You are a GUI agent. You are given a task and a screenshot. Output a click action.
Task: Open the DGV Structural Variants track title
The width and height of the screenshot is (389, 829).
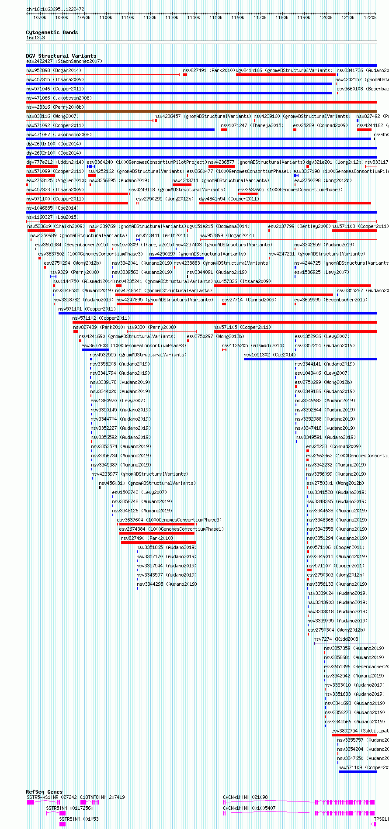pyautogui.click(x=61, y=56)
